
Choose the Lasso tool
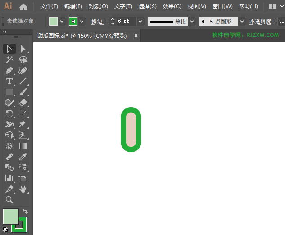(23, 59)
